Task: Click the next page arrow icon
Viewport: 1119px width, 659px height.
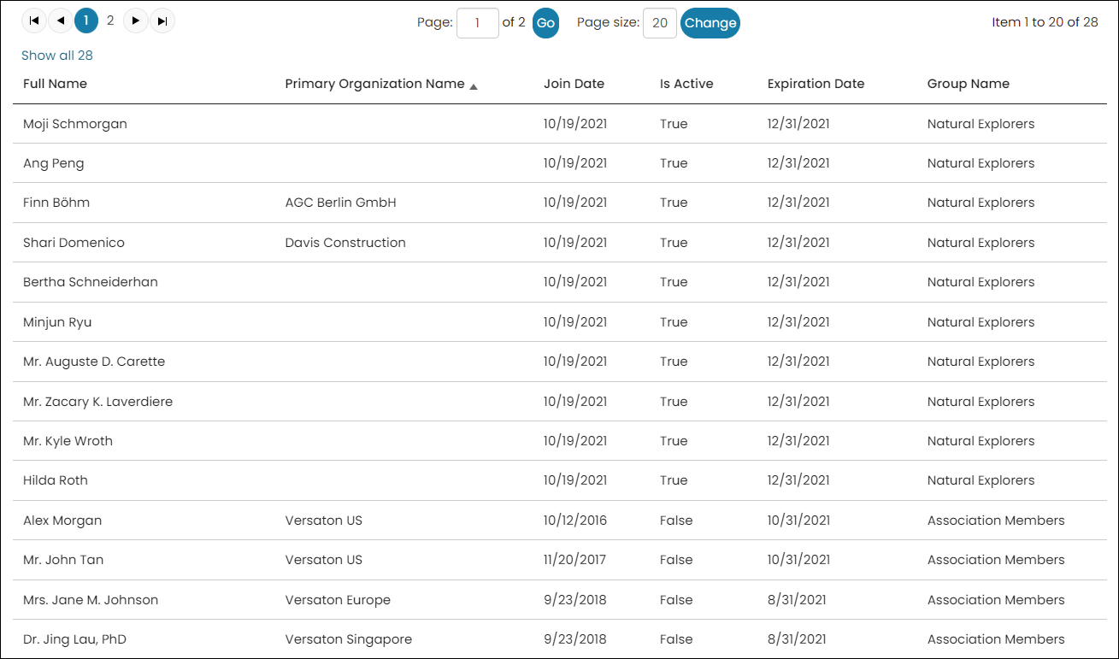Action: coord(136,21)
